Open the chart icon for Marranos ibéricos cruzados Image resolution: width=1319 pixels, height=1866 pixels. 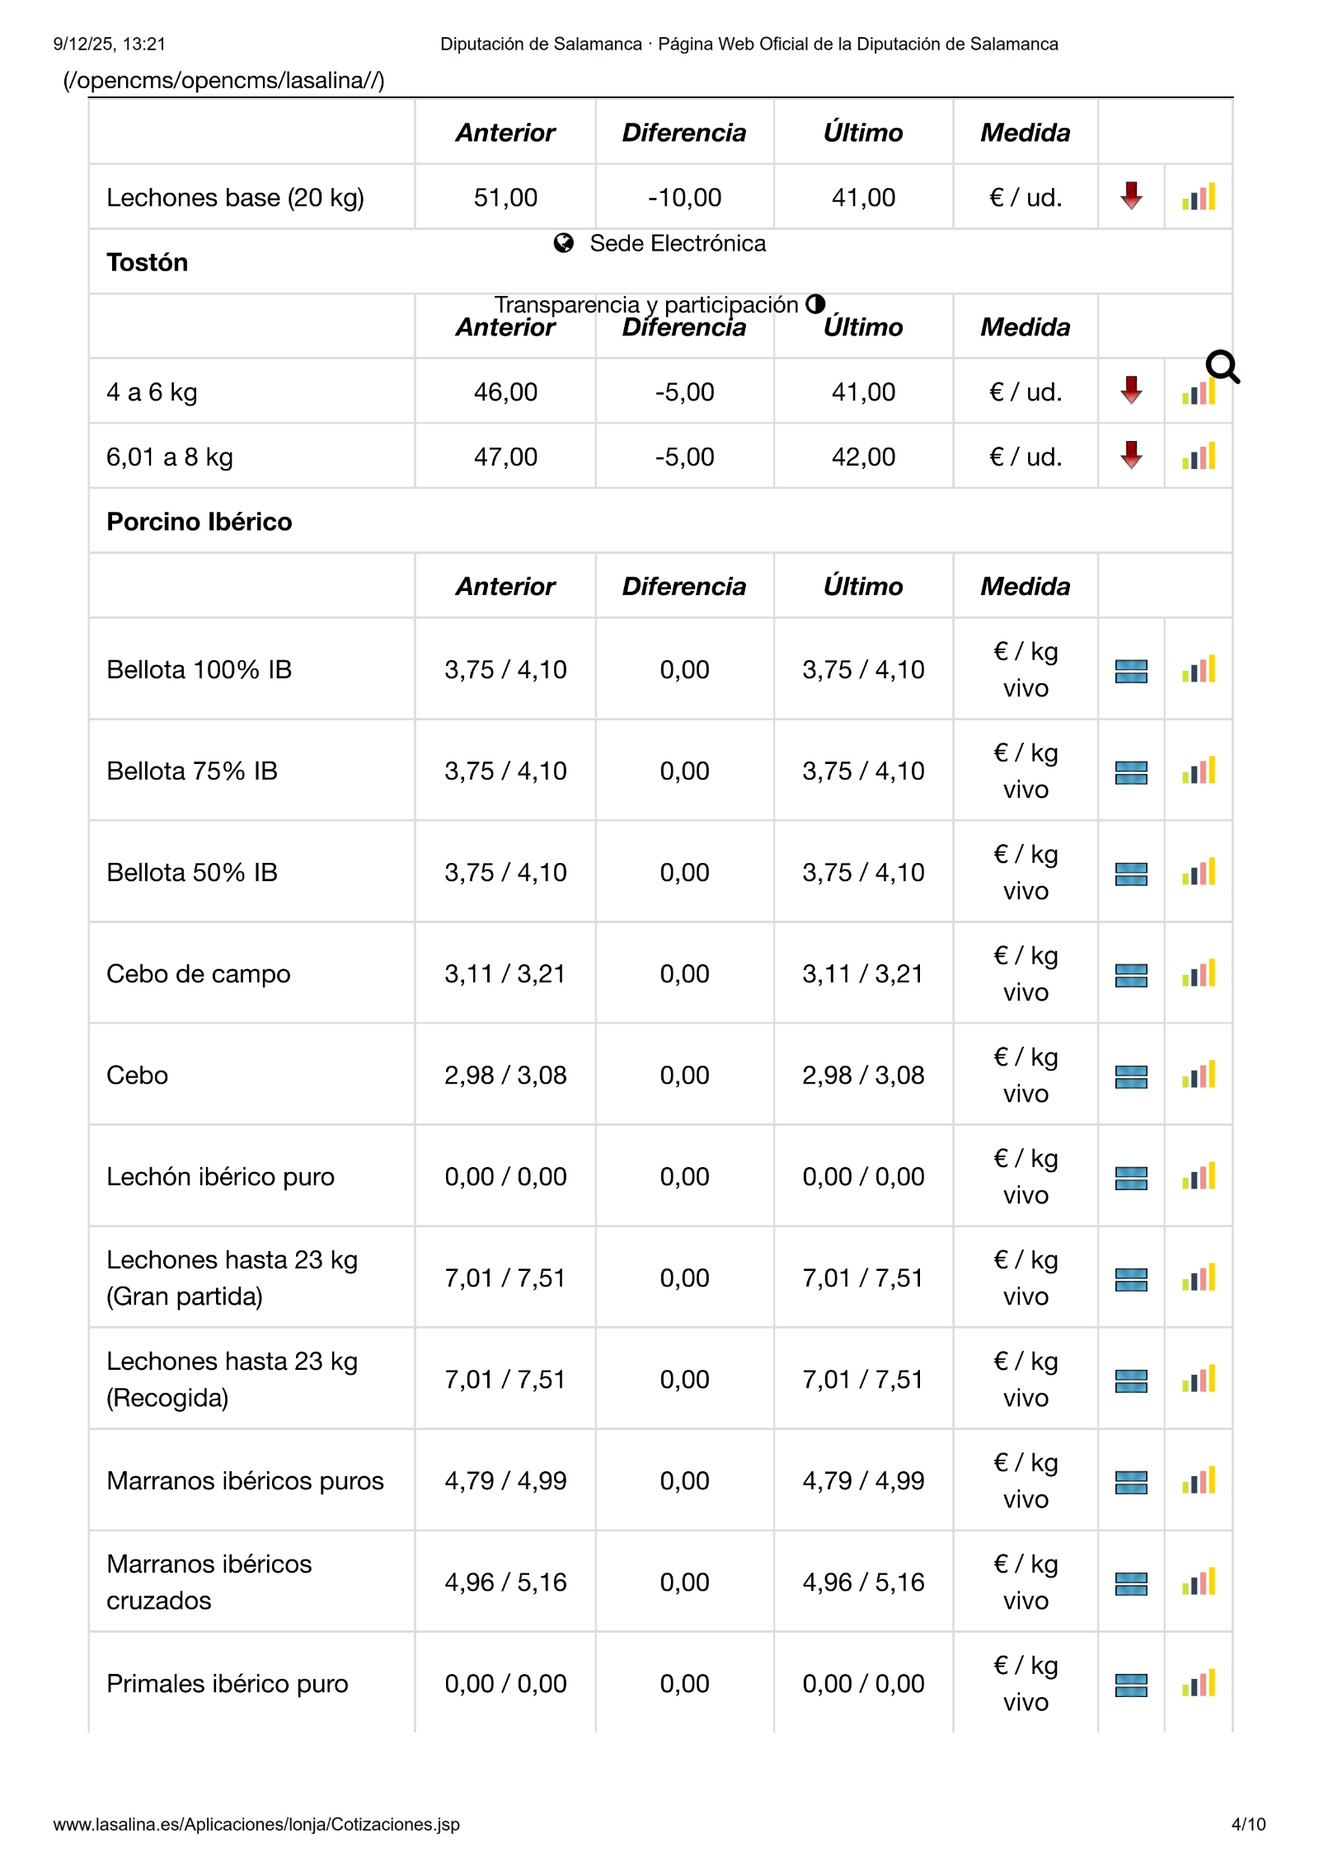1199,1582
